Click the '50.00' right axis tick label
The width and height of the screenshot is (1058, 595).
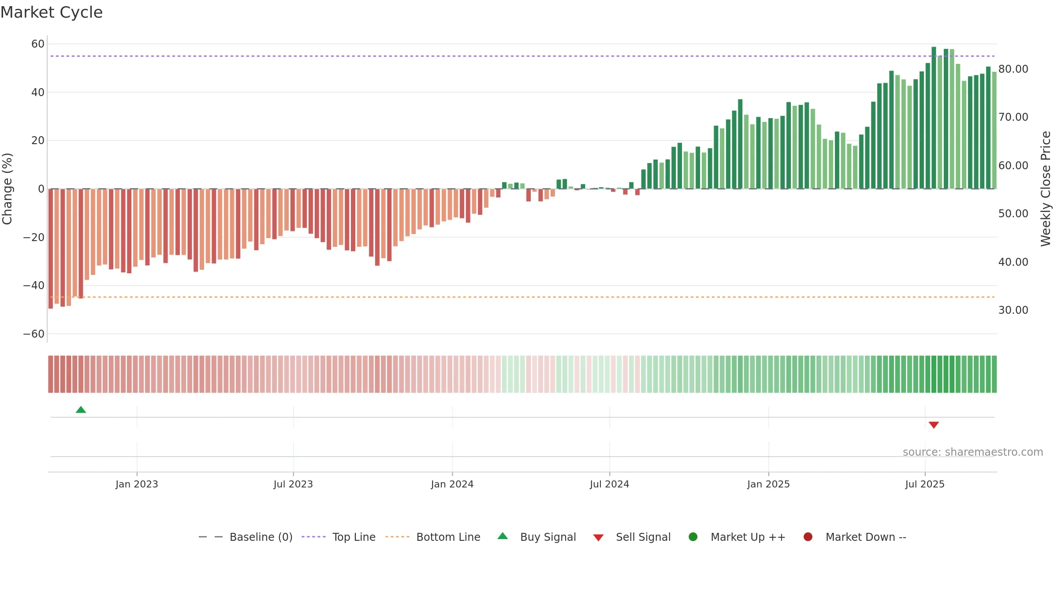1013,214
